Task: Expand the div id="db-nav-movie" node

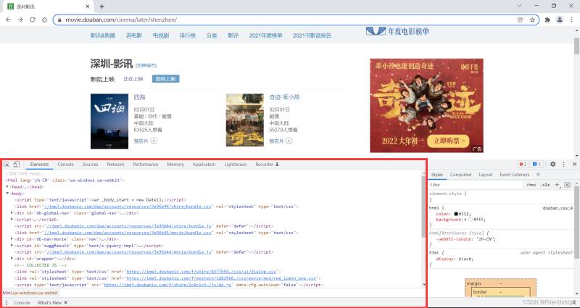Action: click(12, 239)
